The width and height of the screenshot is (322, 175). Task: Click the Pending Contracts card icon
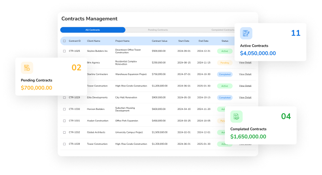tap(27, 68)
